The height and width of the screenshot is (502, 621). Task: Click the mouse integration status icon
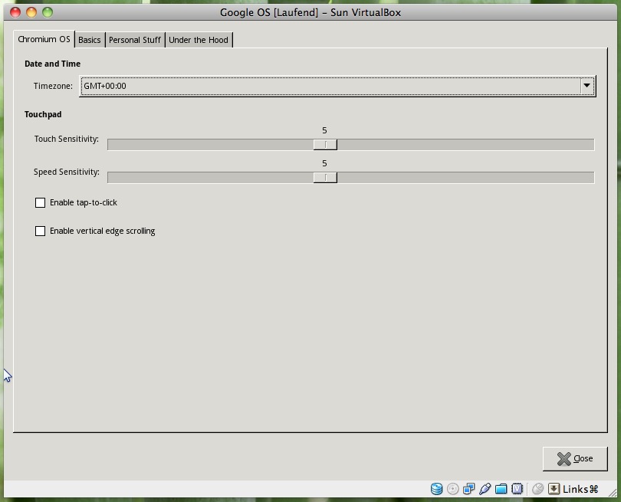click(537, 489)
